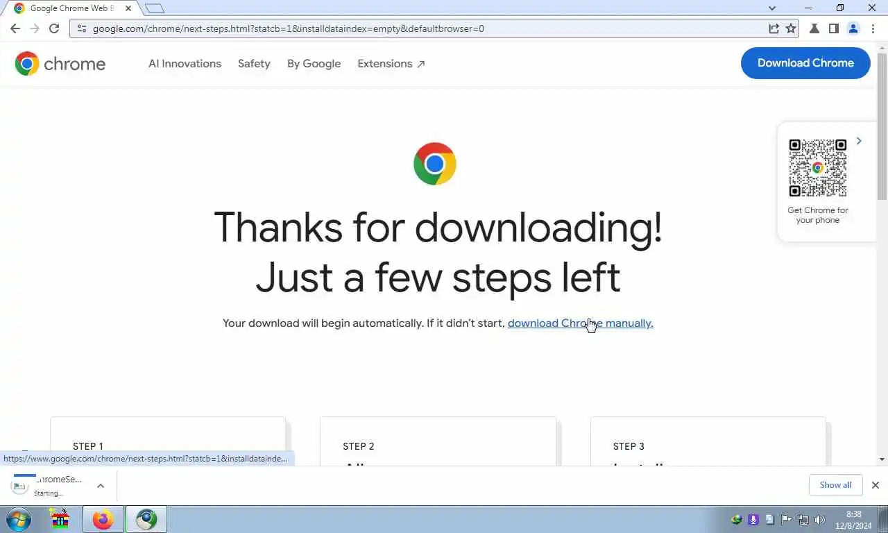Bookmark this tab with the star icon
Viewport: 888px width, 533px height.
pos(791,28)
